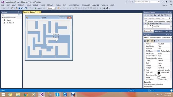The height and width of the screenshot is (97, 173).
Task: Click the Label control in the Toolbox
Action: tap(9, 20)
